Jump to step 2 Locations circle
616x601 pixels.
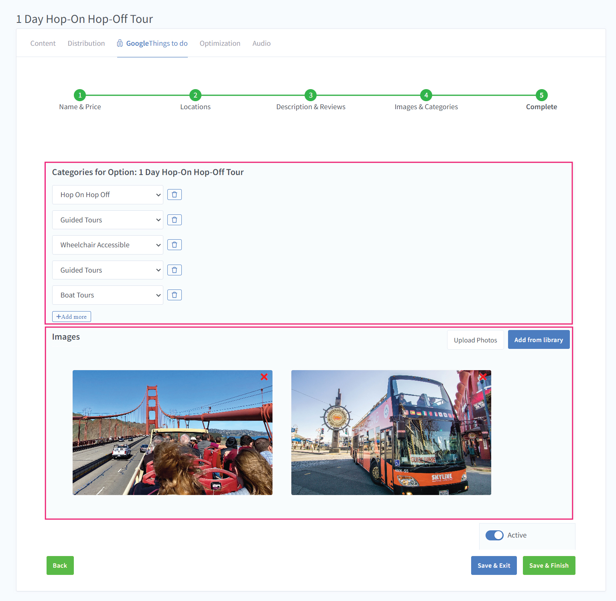pyautogui.click(x=195, y=95)
